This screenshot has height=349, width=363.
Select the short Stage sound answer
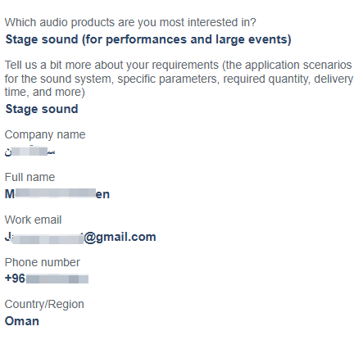pyautogui.click(x=42, y=109)
